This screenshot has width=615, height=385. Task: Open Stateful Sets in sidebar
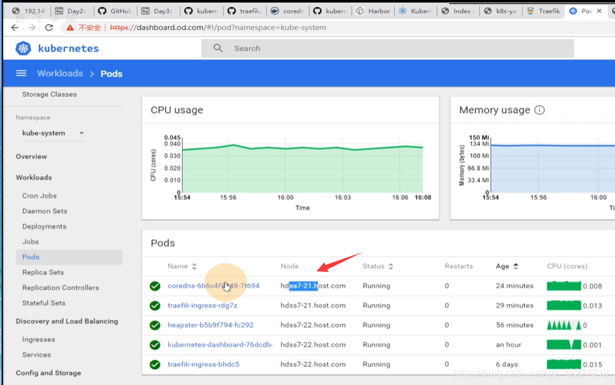click(44, 303)
